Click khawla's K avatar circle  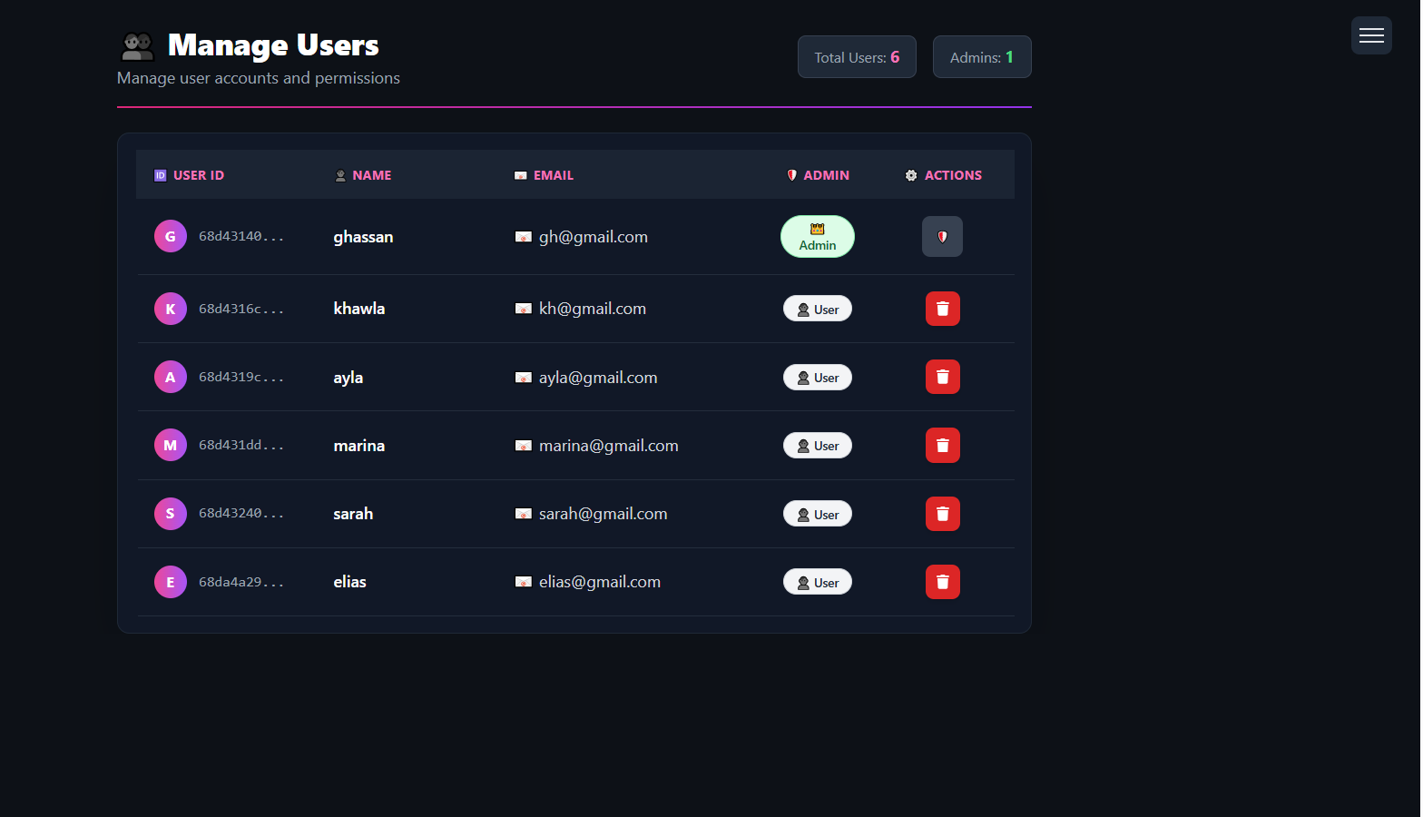pos(171,309)
